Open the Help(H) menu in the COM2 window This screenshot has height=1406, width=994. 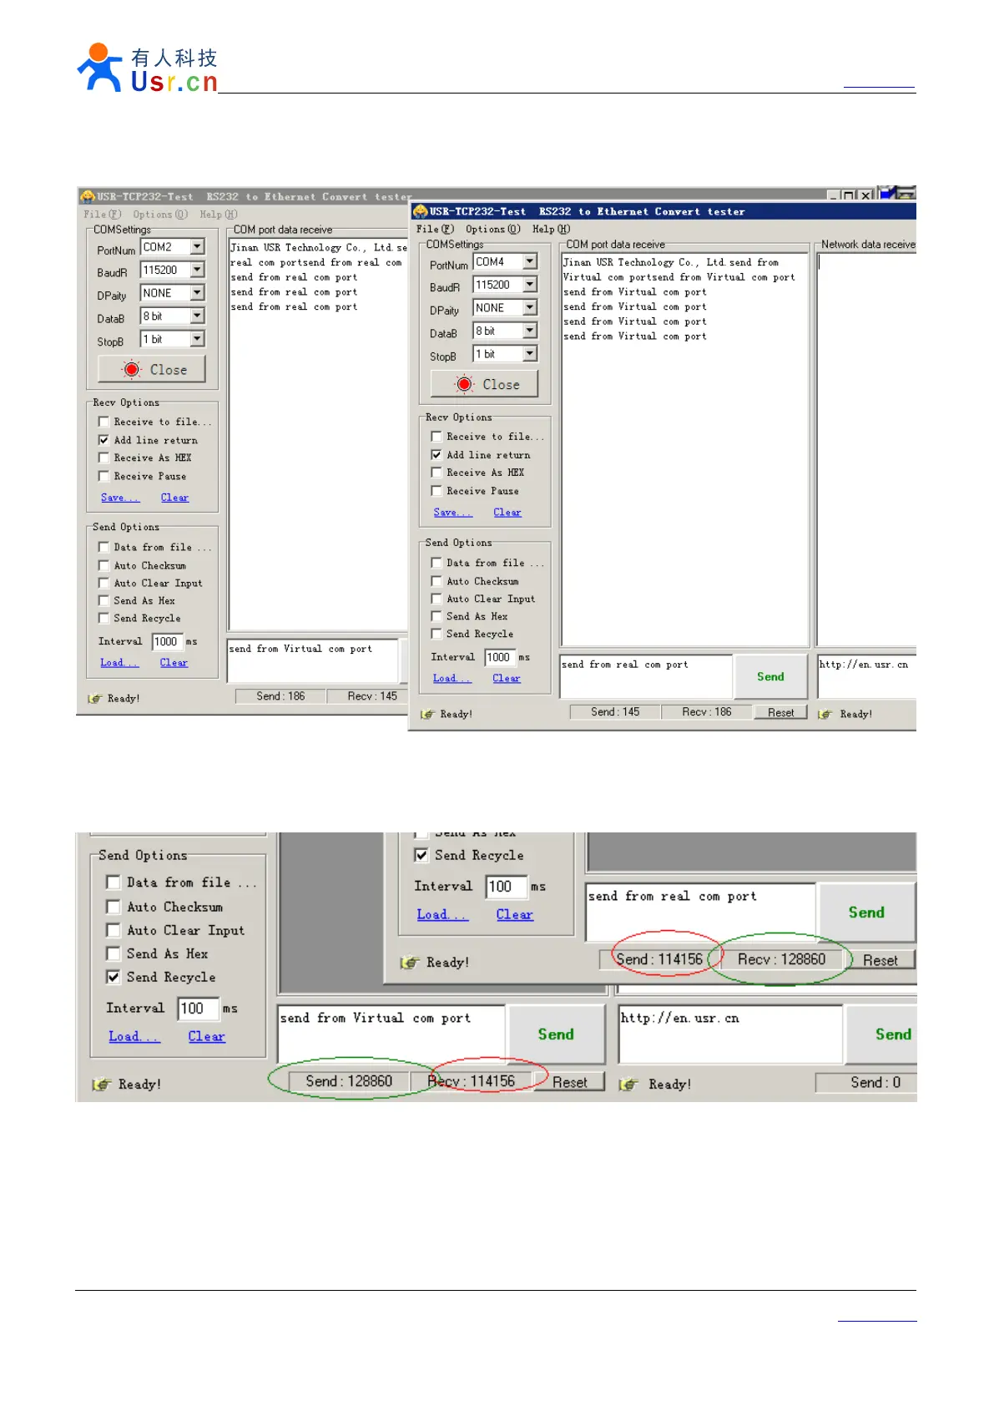click(x=219, y=215)
